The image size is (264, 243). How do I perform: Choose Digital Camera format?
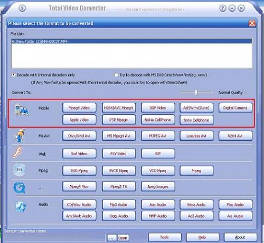pyautogui.click(x=235, y=108)
